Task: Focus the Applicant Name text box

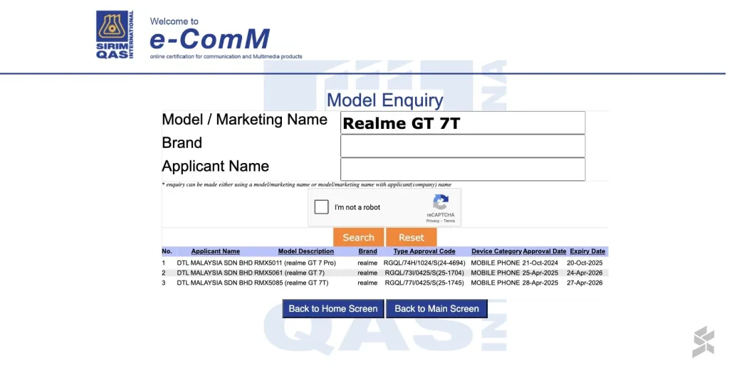Action: (463, 169)
